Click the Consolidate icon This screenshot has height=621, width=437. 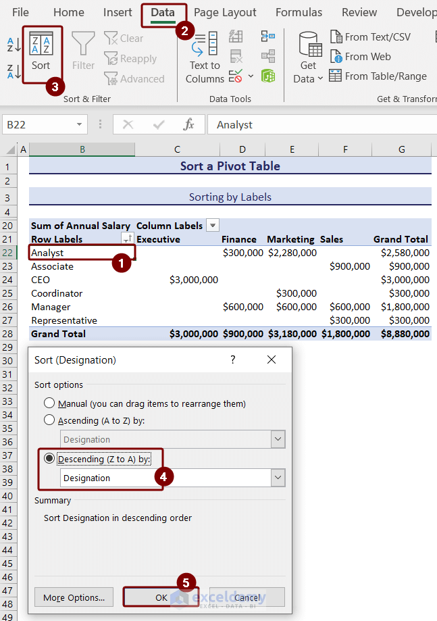pyautogui.click(x=268, y=36)
